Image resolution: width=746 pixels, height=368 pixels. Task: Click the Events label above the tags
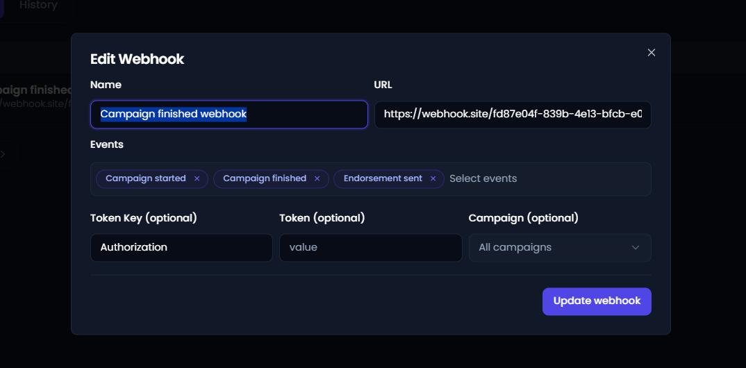click(106, 144)
